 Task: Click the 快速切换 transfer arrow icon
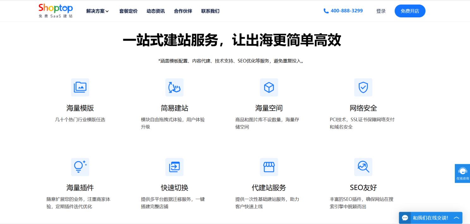(174, 167)
